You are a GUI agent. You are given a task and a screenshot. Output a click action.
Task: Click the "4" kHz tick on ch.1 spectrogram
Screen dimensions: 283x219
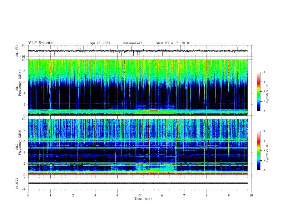coord(25,93)
